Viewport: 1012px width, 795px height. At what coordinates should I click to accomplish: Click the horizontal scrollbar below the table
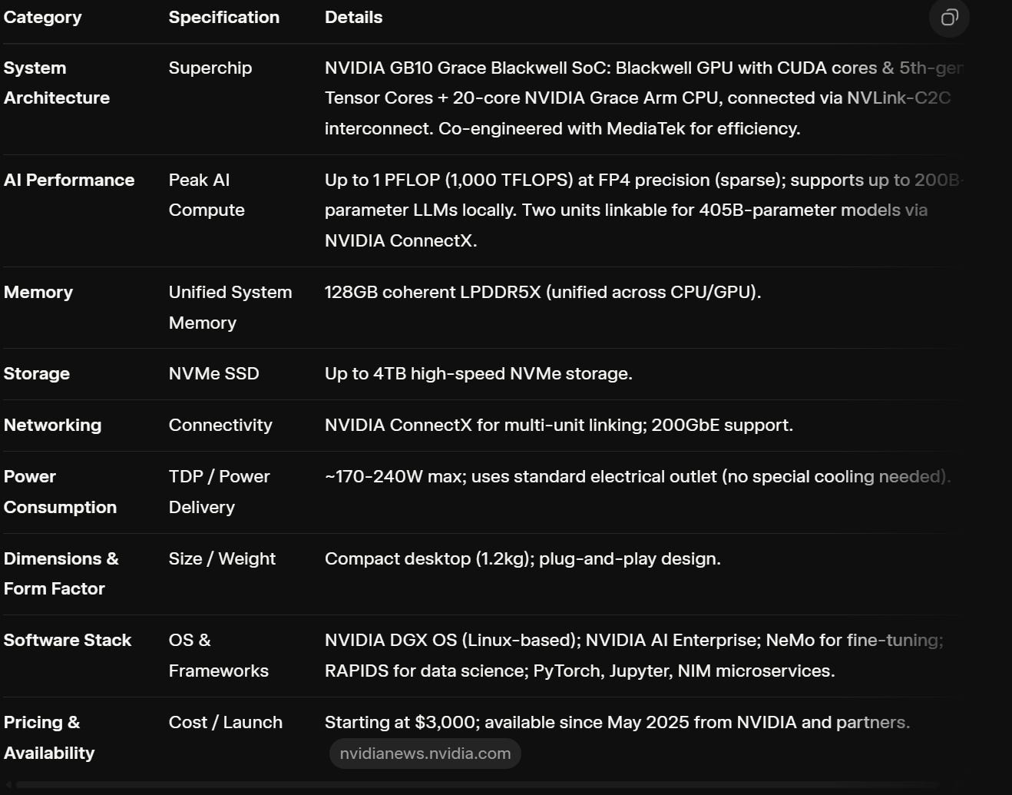click(476, 785)
